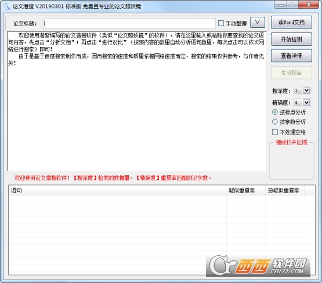Select the 按字数分析 radio option
Screen dimensions: 322x283
pyautogui.click(x=275, y=122)
